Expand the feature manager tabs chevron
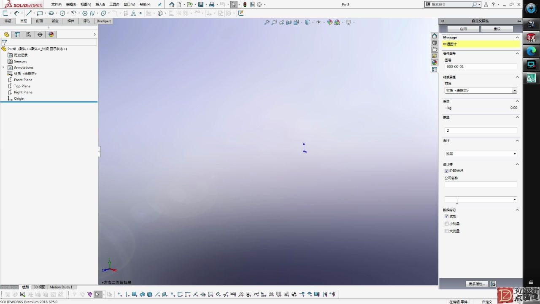This screenshot has height=304, width=540. (94, 35)
